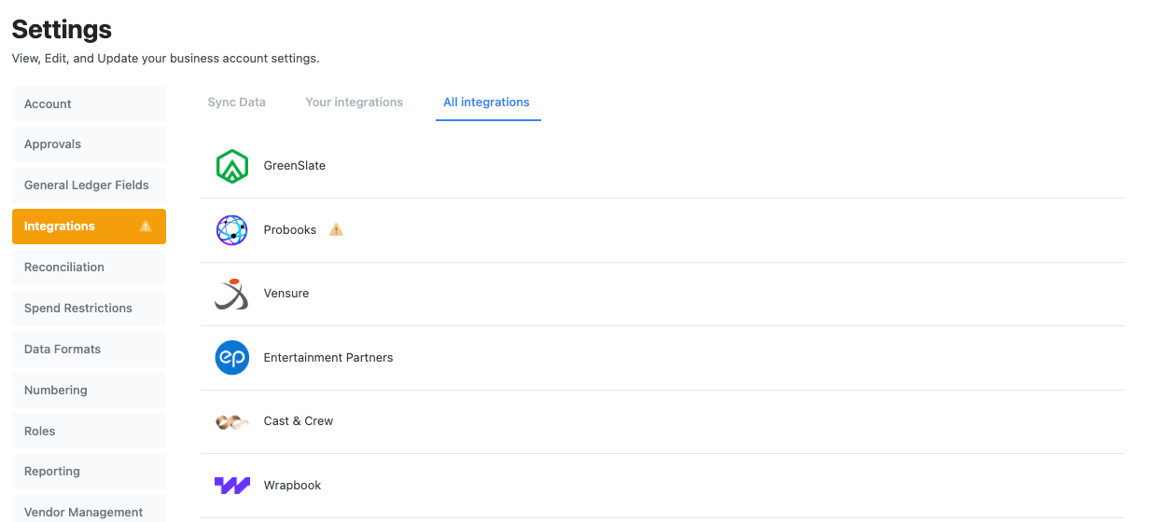Image resolution: width=1157 pixels, height=522 pixels.
Task: Click the Settings page heading
Action: [x=62, y=29]
